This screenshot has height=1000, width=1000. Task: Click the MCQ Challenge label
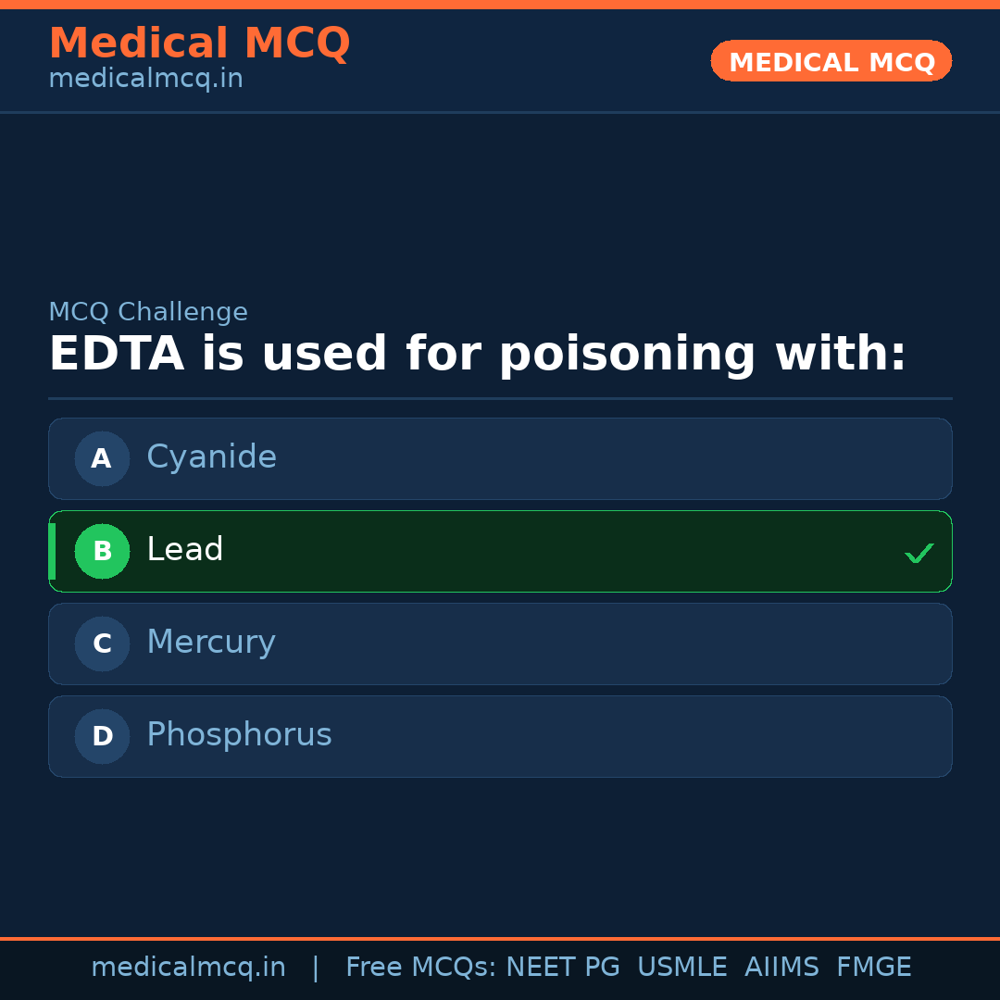pos(148,312)
